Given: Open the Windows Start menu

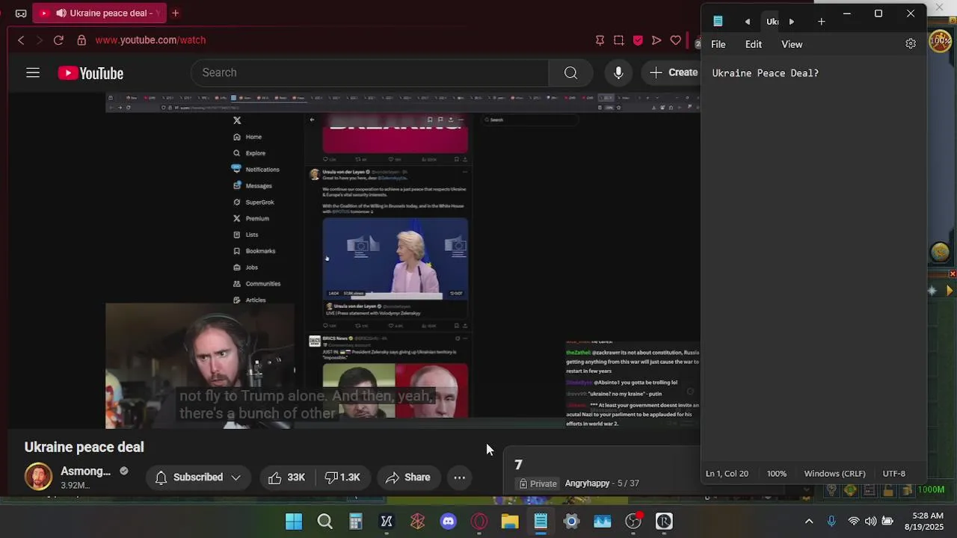Looking at the screenshot, I should 294,522.
